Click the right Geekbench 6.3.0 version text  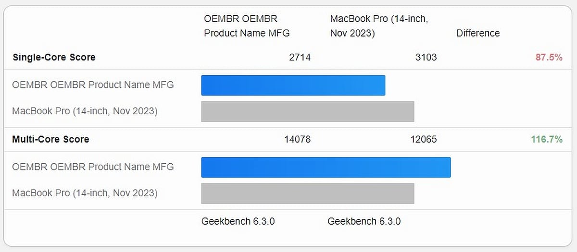tap(364, 221)
